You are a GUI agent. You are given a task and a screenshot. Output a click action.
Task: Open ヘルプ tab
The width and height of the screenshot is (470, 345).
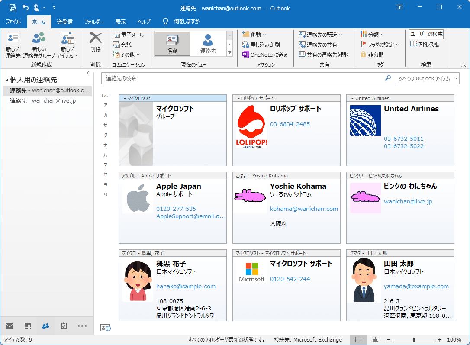tap(144, 22)
